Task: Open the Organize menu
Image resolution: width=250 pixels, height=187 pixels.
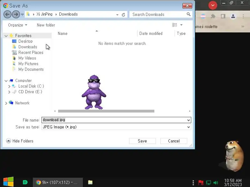Action: [x=17, y=25]
